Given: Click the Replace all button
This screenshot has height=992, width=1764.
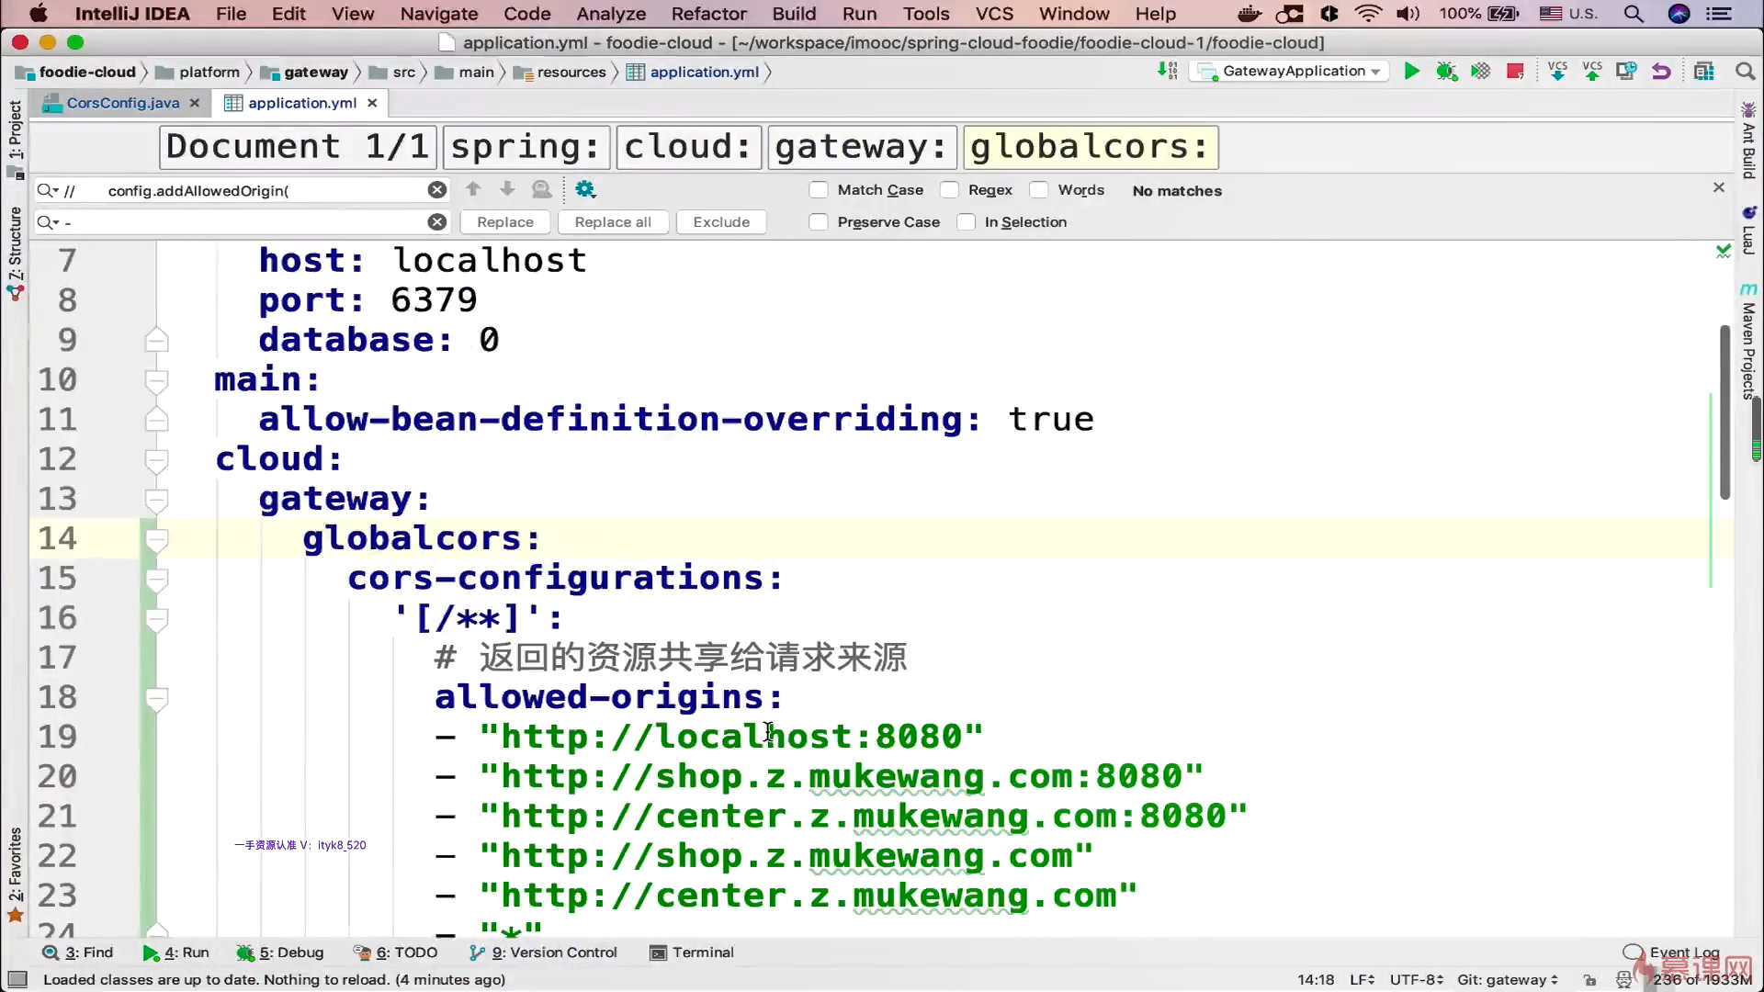Looking at the screenshot, I should pyautogui.click(x=613, y=222).
